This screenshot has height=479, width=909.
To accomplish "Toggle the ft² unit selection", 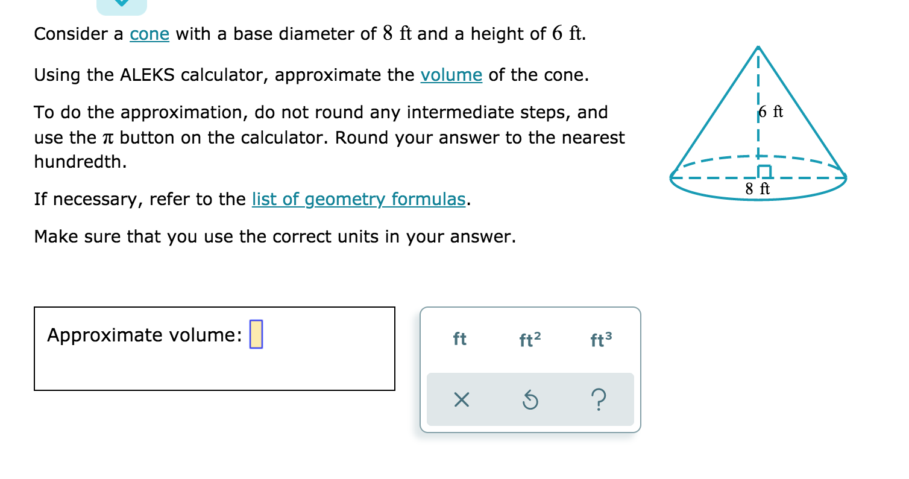I will click(530, 340).
